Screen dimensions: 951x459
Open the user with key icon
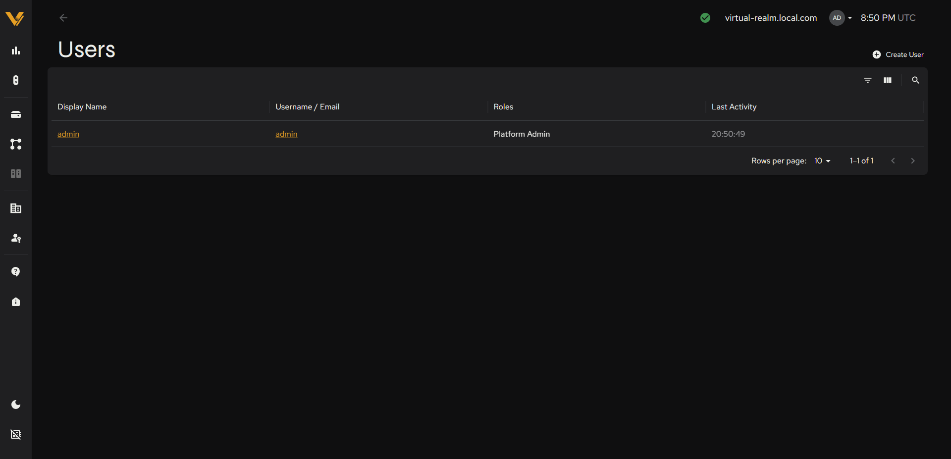[16, 238]
